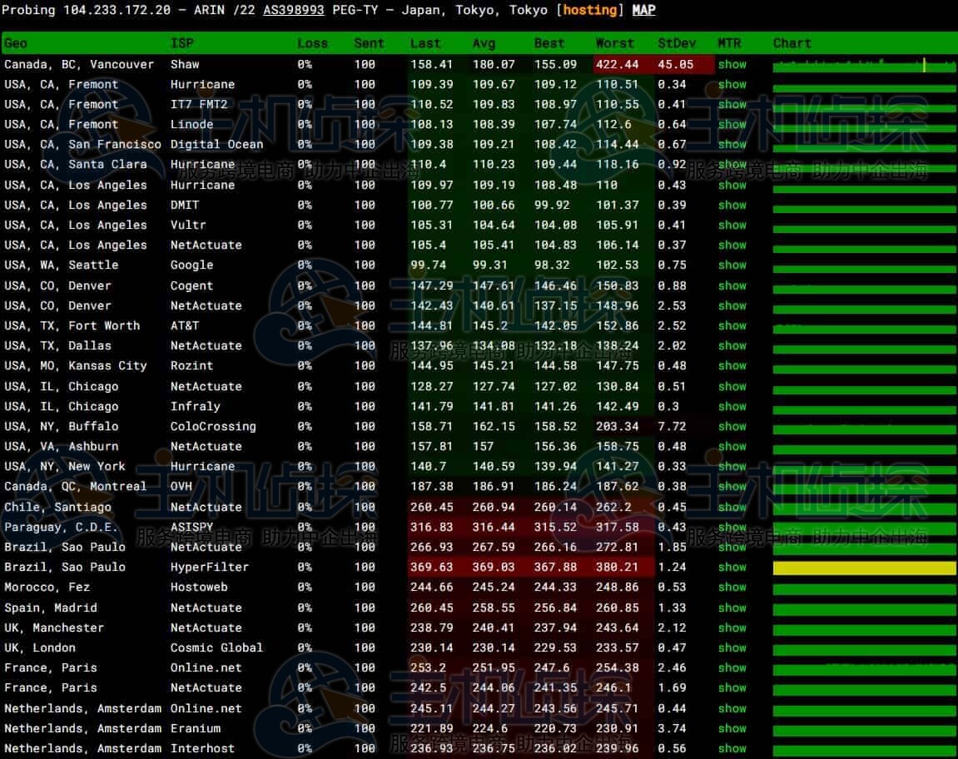This screenshot has width=958, height=759.
Task: Click the Worst column header
Action: pos(614,43)
